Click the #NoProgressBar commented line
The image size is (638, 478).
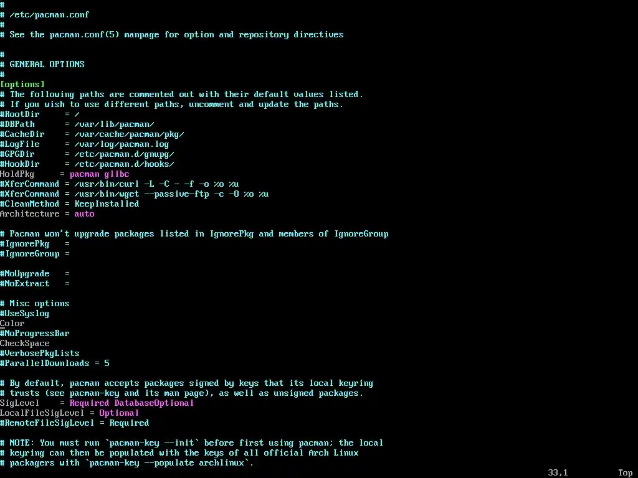click(35, 334)
